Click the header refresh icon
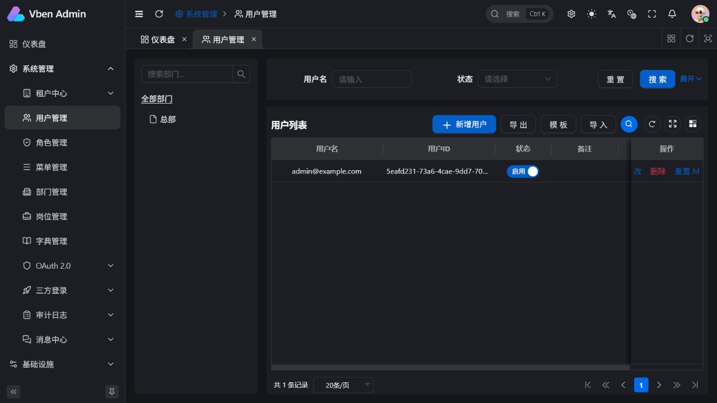The width and height of the screenshot is (717, 403). pyautogui.click(x=159, y=14)
